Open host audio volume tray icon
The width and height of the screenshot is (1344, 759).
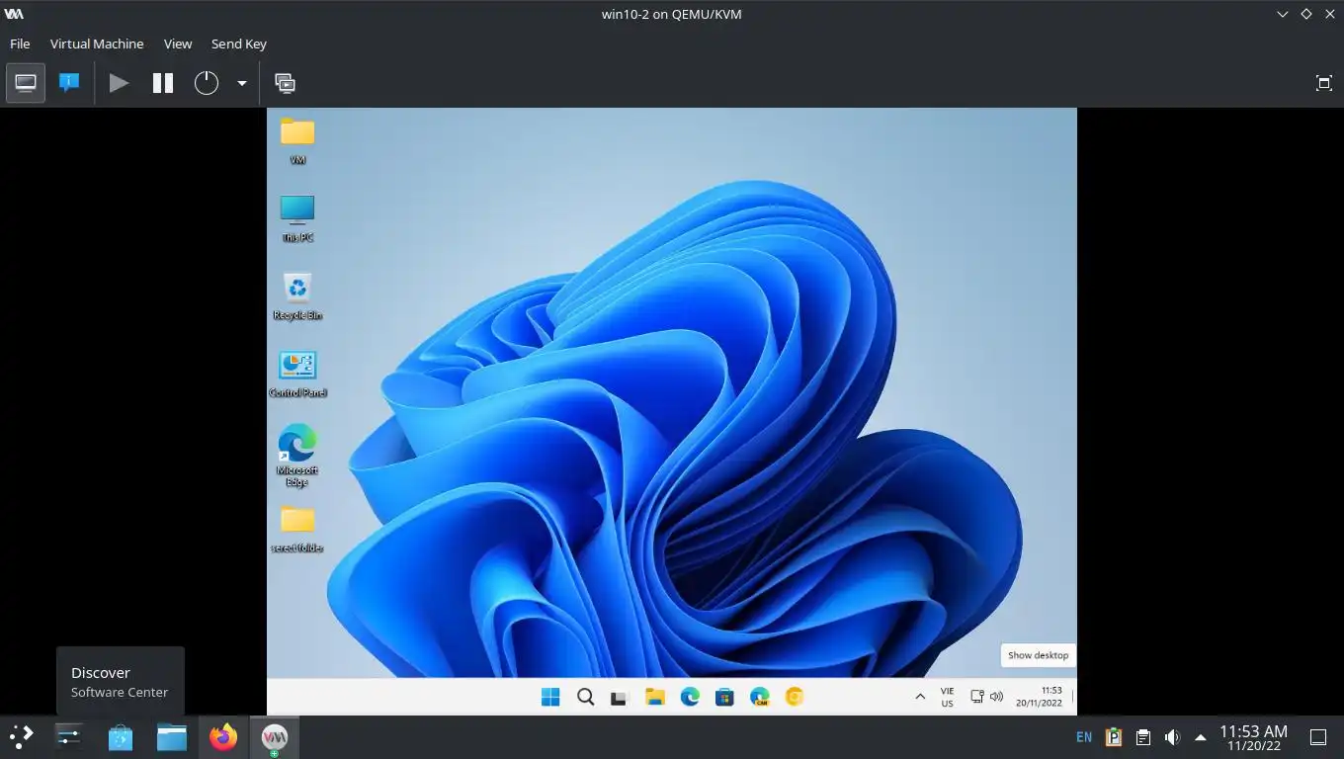tap(1172, 737)
